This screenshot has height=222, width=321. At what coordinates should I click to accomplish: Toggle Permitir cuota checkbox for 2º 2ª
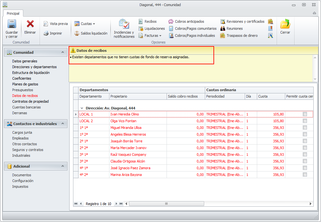click(305, 148)
